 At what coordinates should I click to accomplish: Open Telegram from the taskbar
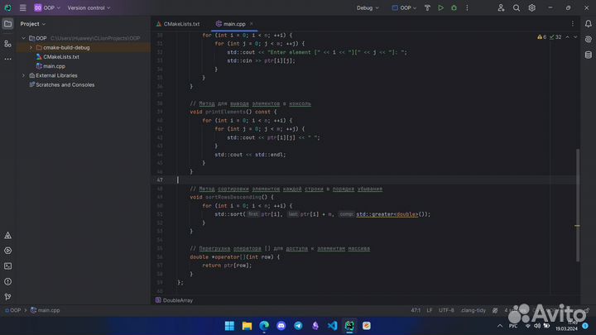[298, 326]
